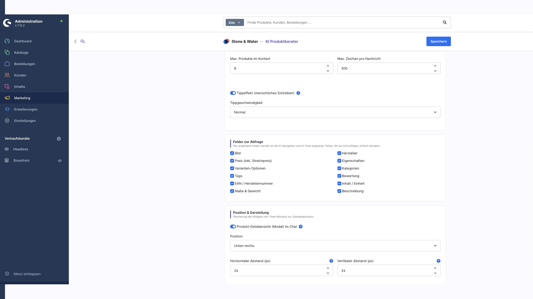The width and height of the screenshot is (533, 299).
Task: Click the Erweiterungen plug icon
Action: pyautogui.click(x=7, y=109)
